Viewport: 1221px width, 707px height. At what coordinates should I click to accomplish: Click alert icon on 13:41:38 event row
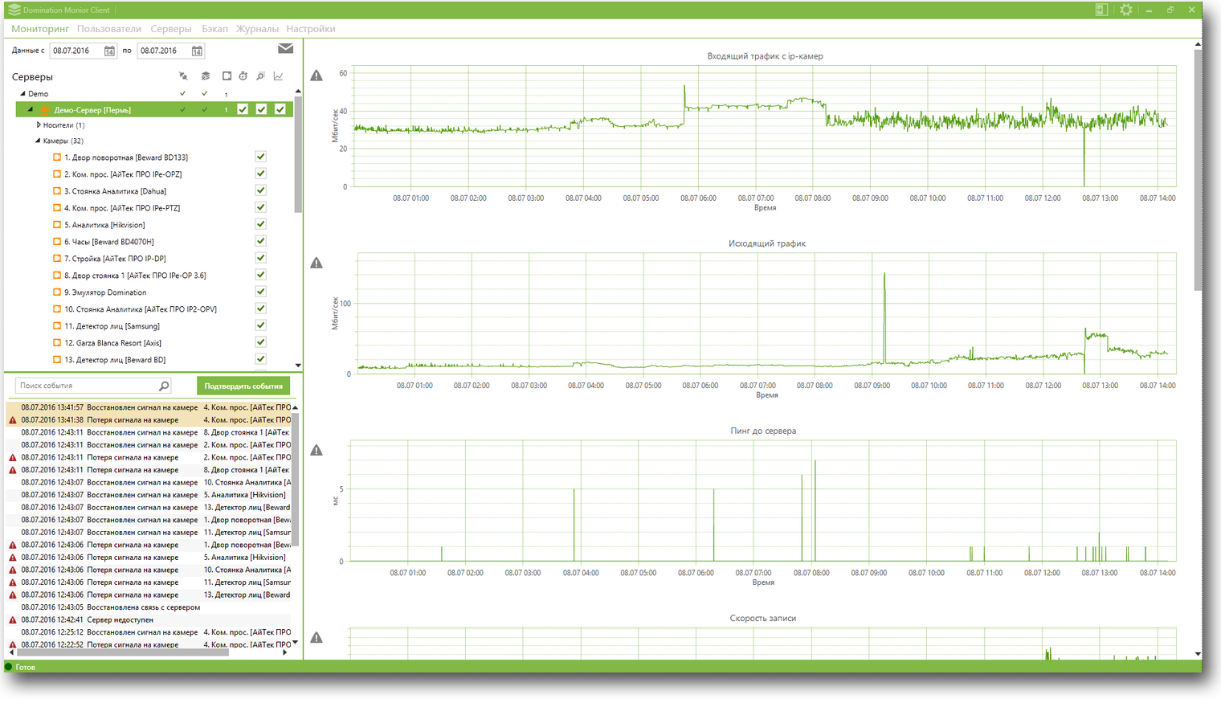(x=13, y=420)
